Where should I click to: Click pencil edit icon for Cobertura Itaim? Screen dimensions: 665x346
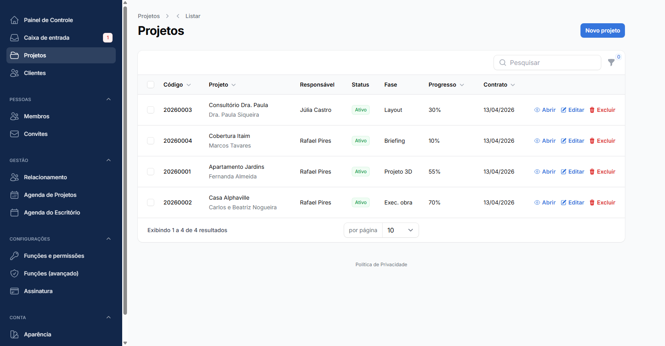tap(564, 141)
